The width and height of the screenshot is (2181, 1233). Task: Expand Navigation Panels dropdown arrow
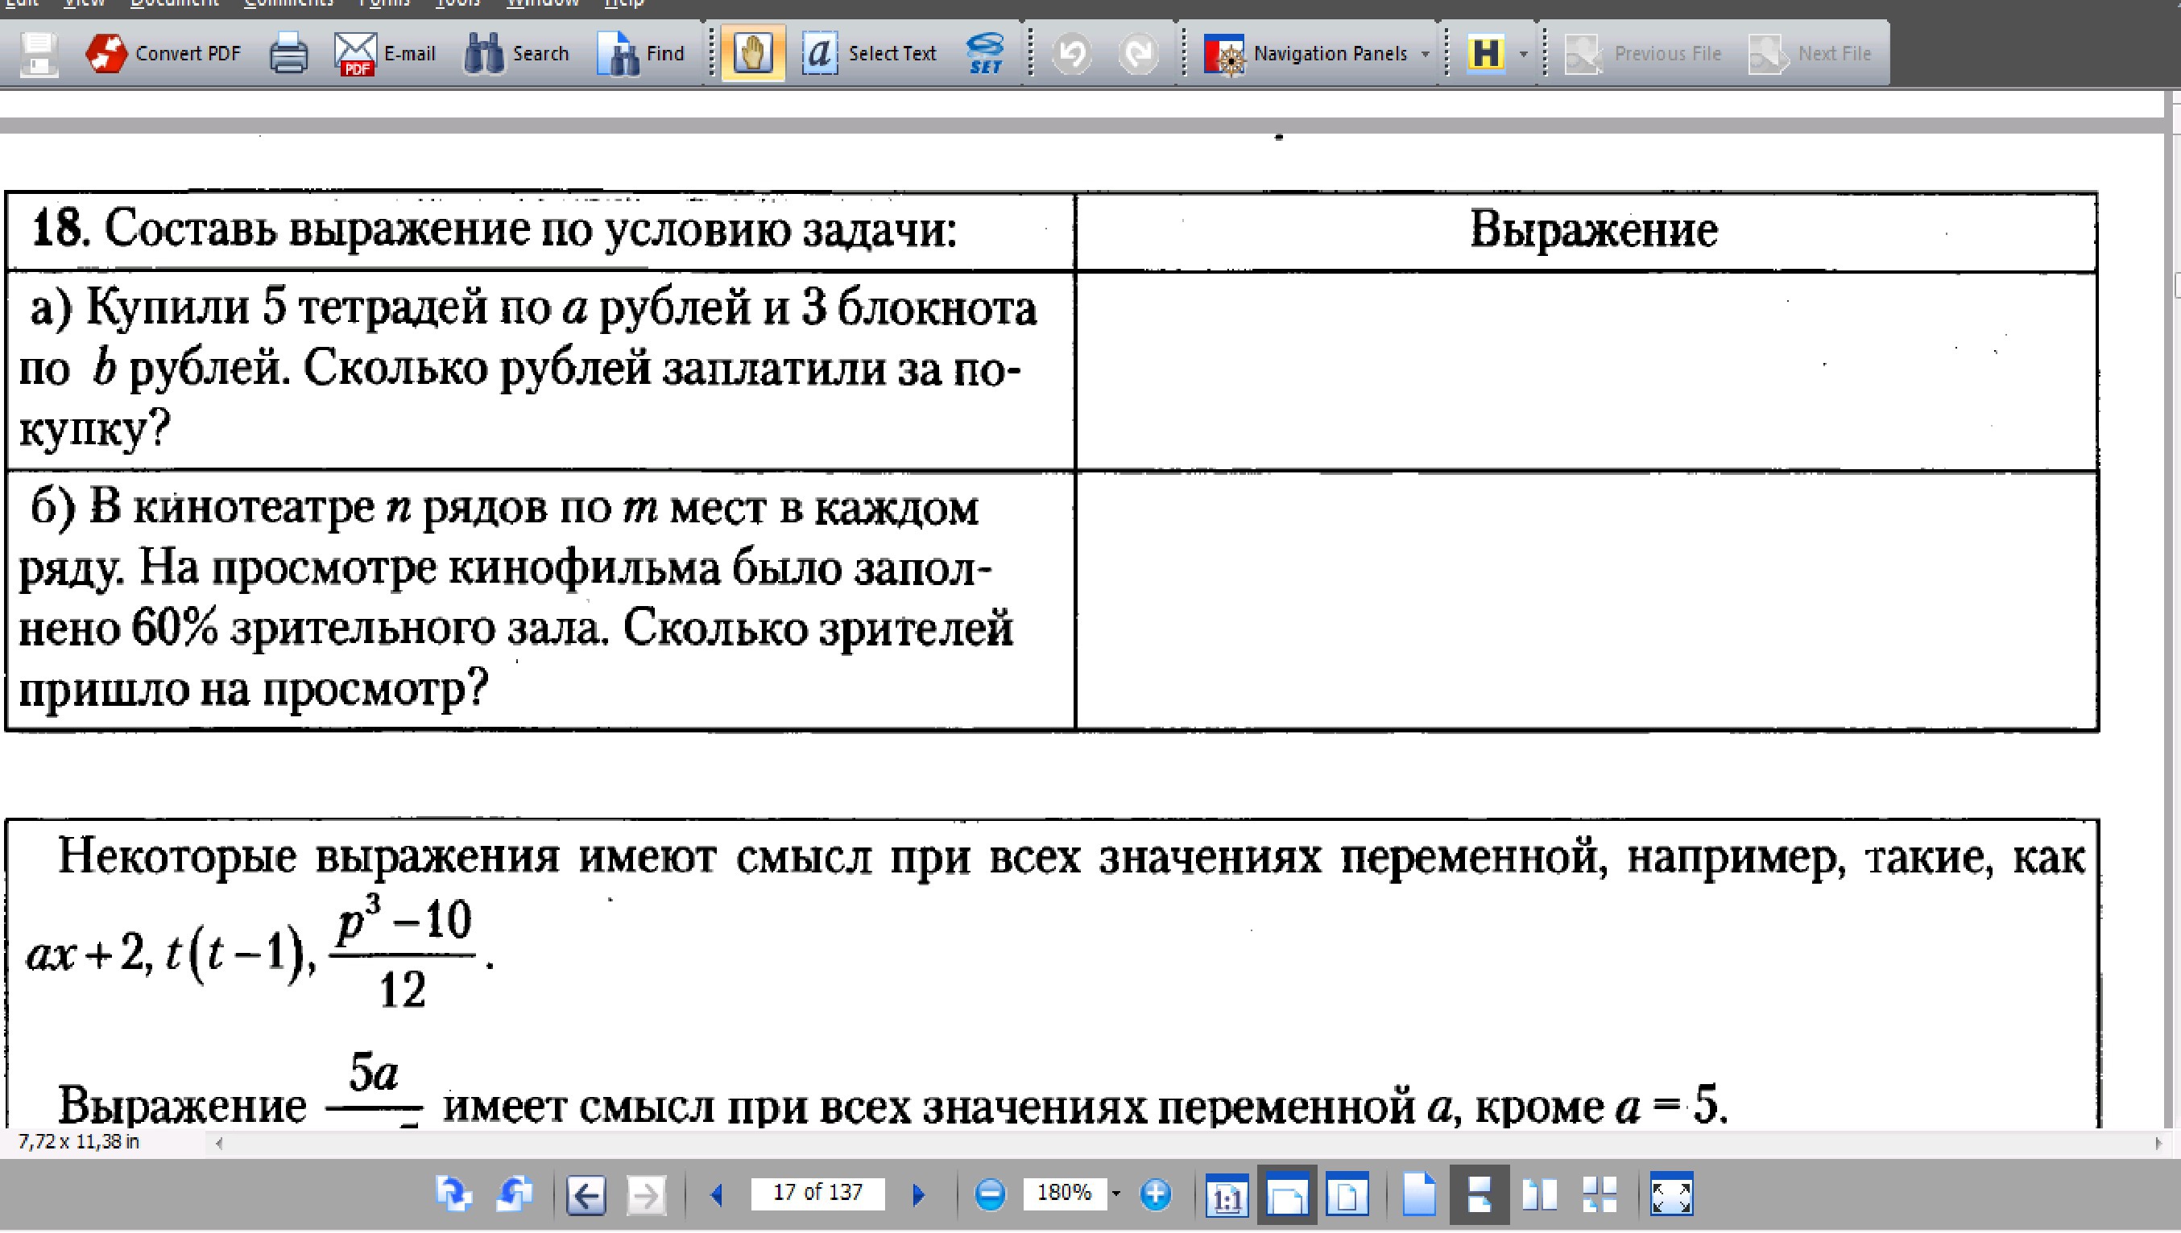coord(1426,54)
